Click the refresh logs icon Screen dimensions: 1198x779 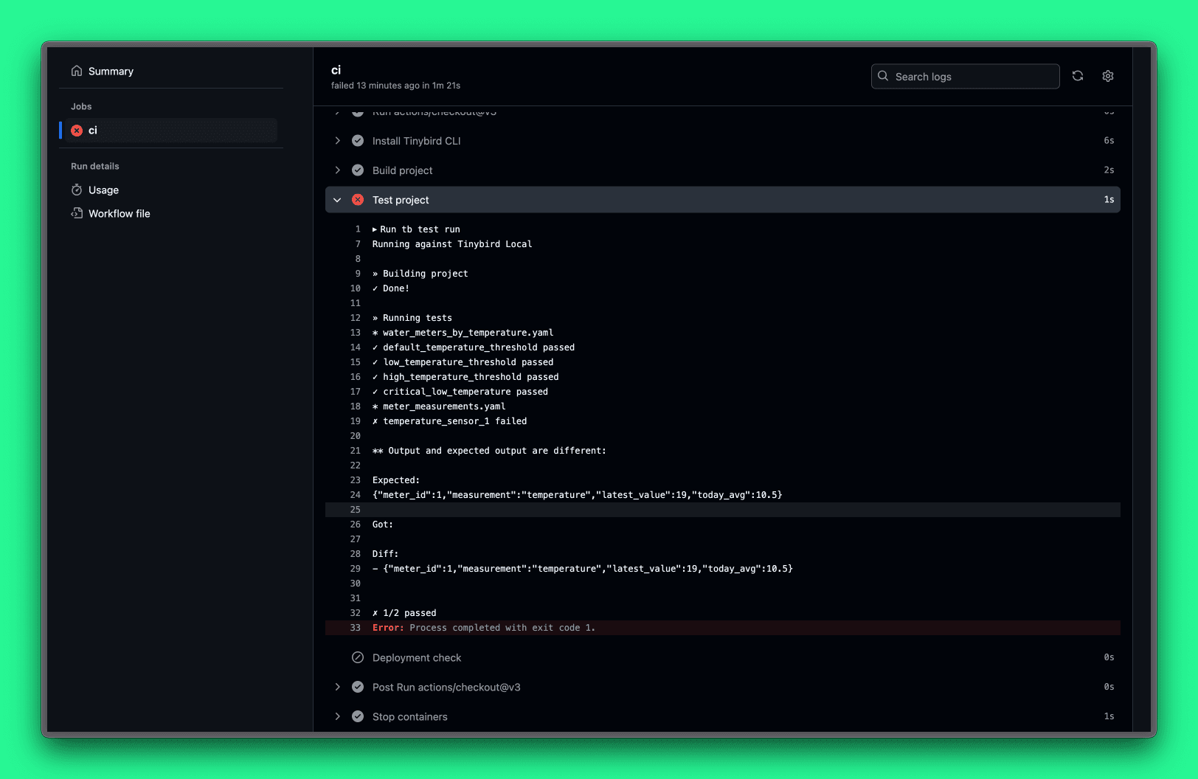click(1078, 76)
